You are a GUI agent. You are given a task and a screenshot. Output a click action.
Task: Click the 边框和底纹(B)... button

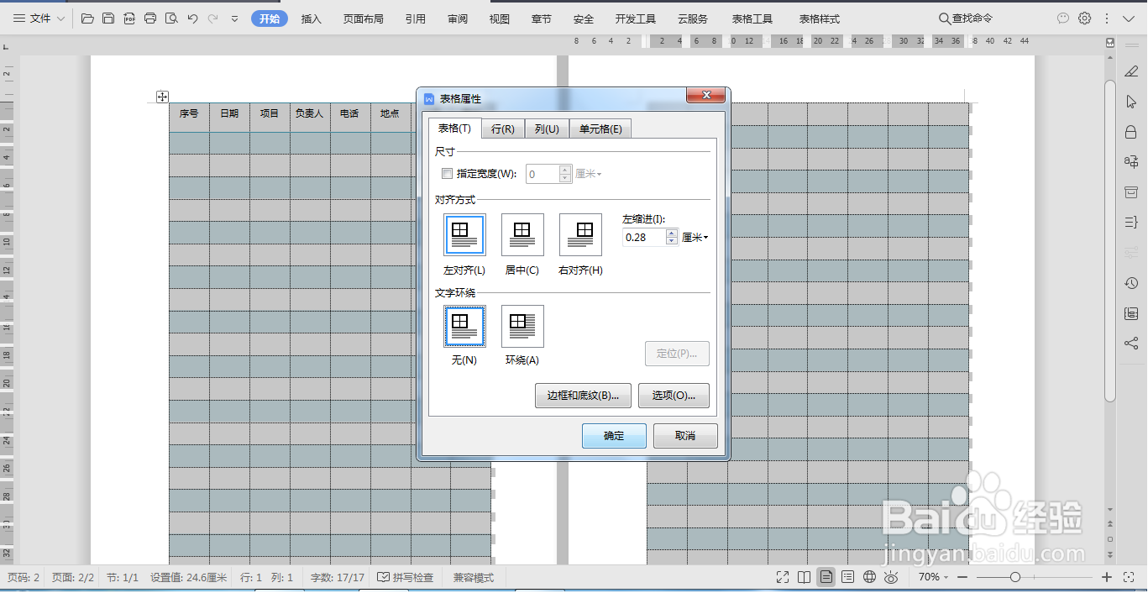pyautogui.click(x=583, y=396)
